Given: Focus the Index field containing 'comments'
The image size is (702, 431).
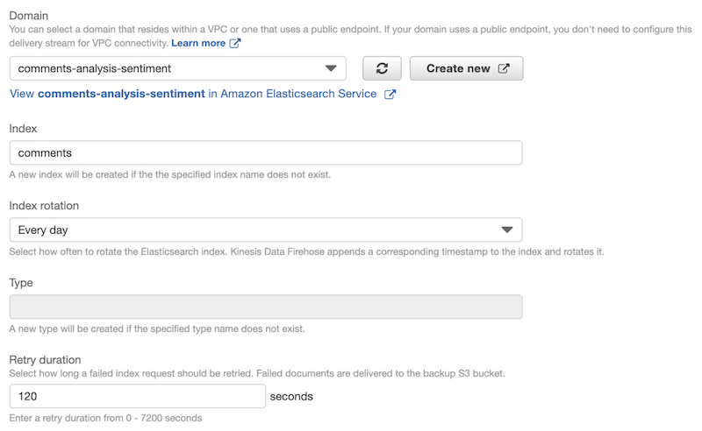Looking at the screenshot, I should pyautogui.click(x=265, y=152).
